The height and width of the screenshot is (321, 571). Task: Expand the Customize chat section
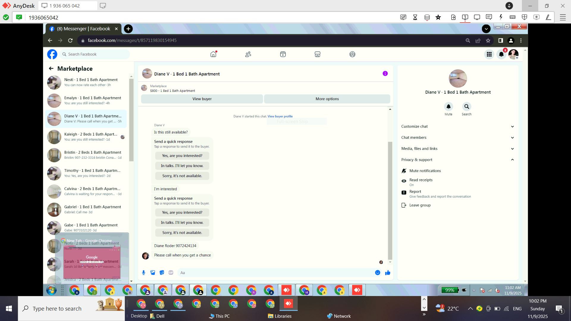(457, 126)
